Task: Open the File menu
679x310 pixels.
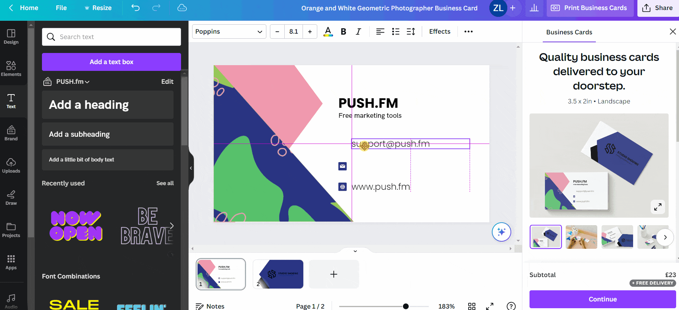Action: [x=61, y=8]
